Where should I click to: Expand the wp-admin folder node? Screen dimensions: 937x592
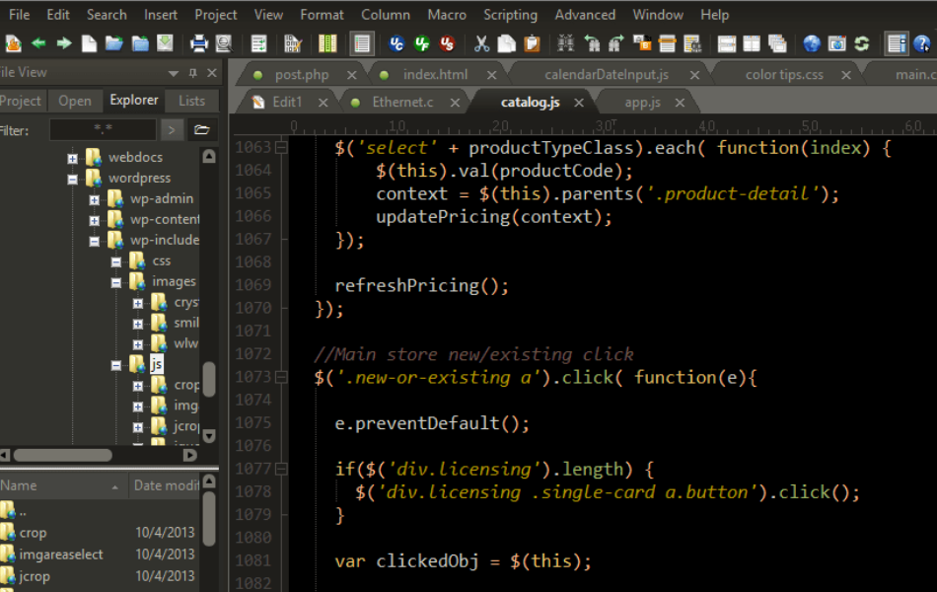[x=95, y=199]
